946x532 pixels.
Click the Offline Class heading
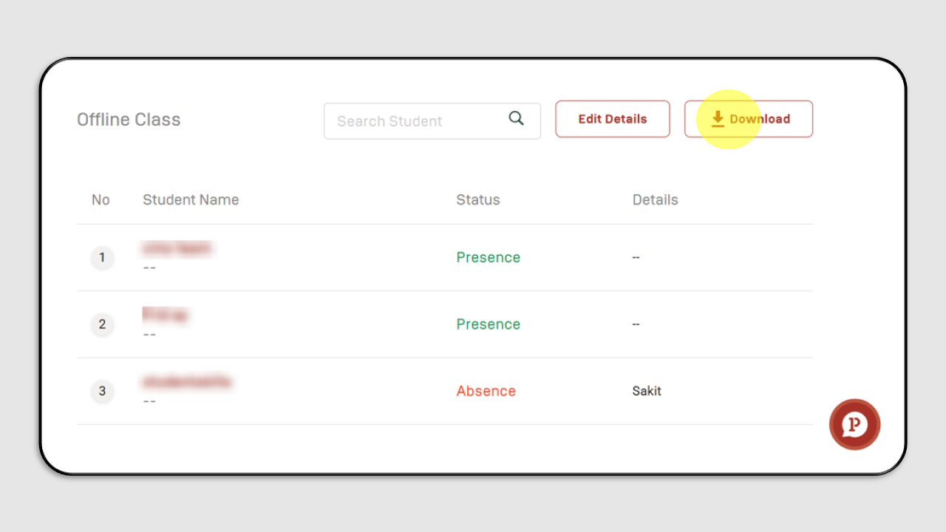pyautogui.click(x=129, y=120)
